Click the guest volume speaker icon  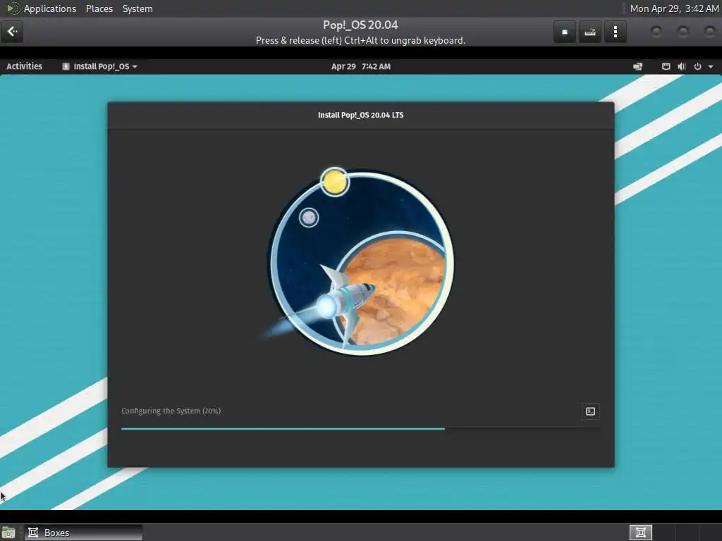[682, 66]
